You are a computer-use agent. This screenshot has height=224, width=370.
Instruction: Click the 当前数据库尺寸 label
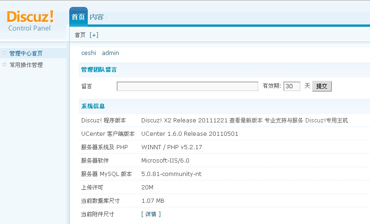click(100, 201)
